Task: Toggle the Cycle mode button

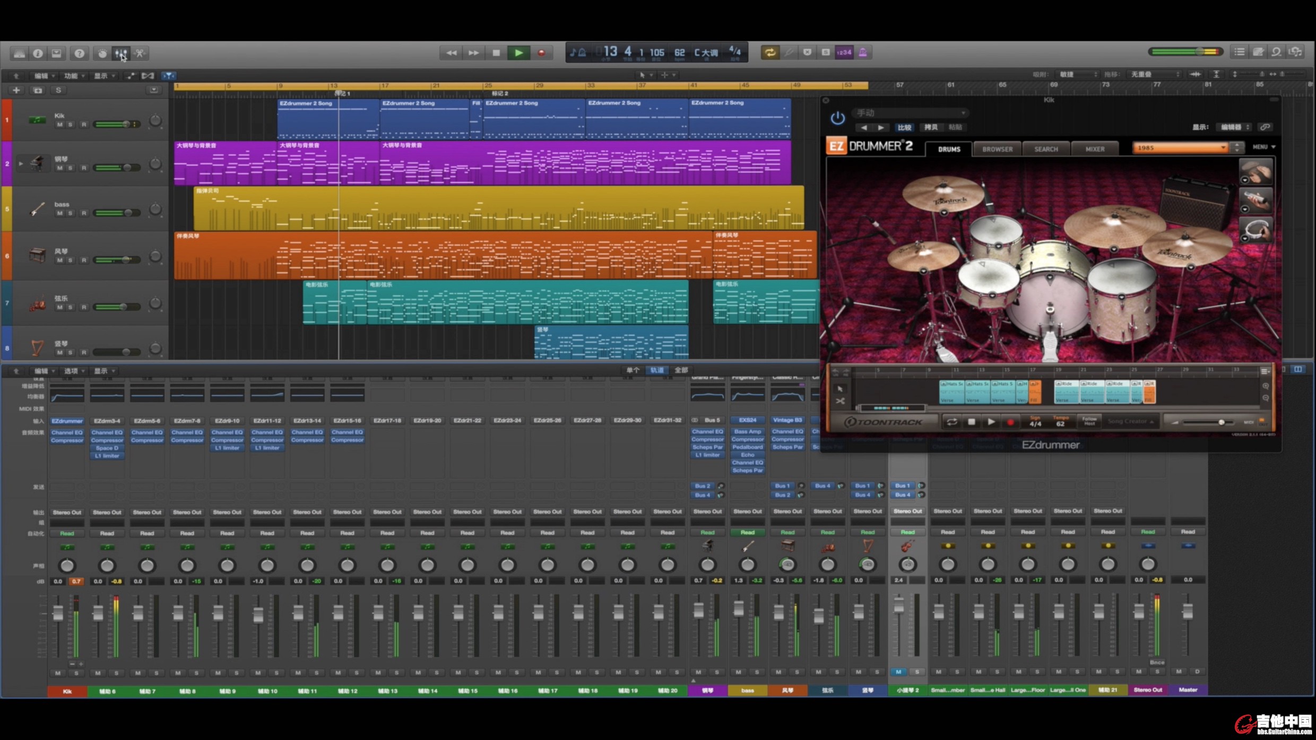Action: click(x=770, y=53)
